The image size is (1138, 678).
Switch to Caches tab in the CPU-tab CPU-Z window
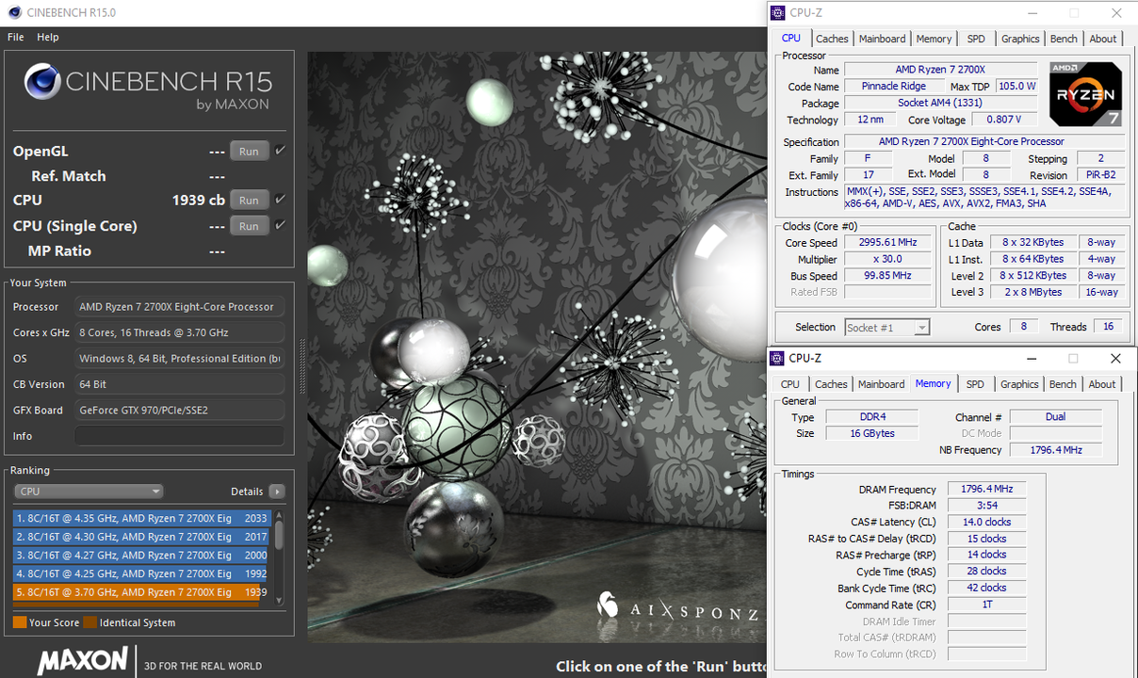(832, 39)
